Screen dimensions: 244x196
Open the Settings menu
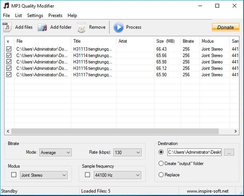pos(35,15)
